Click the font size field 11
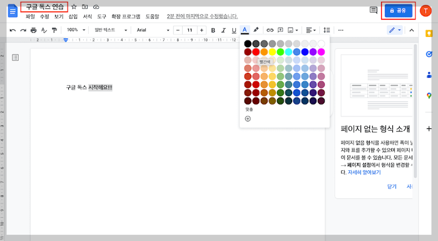 190,30
